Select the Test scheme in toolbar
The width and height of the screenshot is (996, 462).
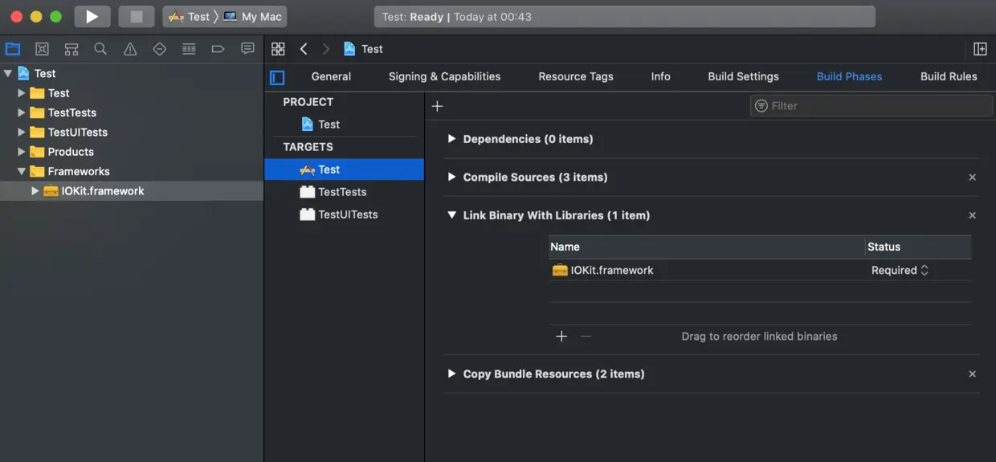pyautogui.click(x=189, y=16)
